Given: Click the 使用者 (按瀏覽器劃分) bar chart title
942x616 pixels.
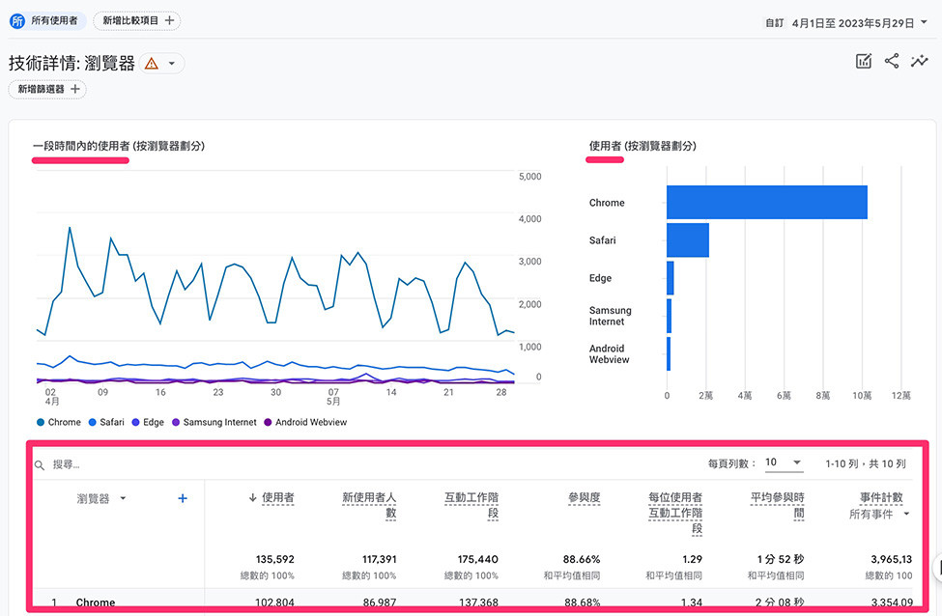Looking at the screenshot, I should [x=642, y=146].
